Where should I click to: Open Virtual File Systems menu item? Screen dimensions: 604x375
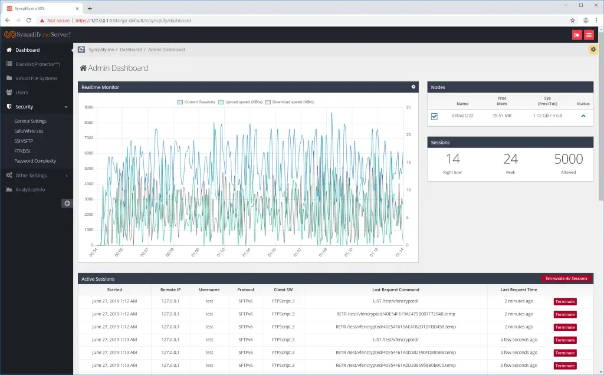point(36,78)
